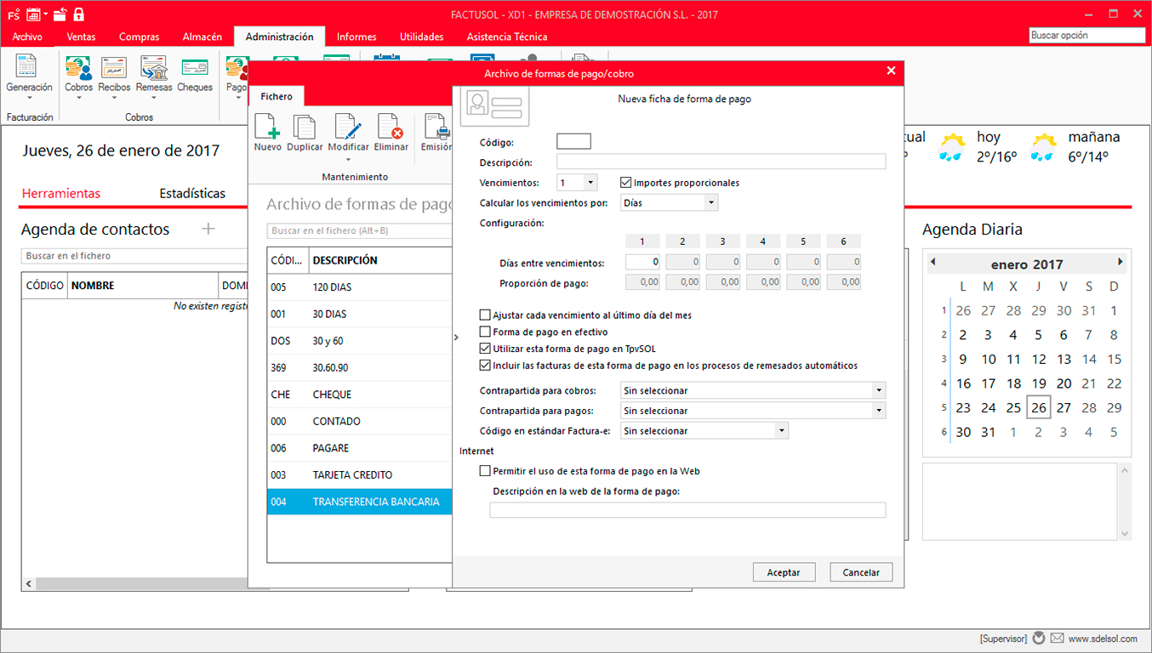Enable Ajustar cada vencimiento al último día
Image resolution: width=1152 pixels, height=653 pixels.
[485, 315]
